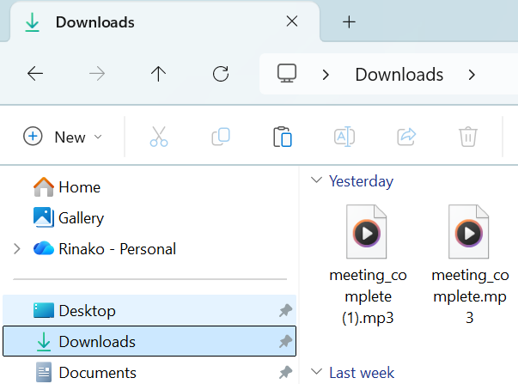Click the Paste clipboard icon
Viewport: 518px width, 384px height.
click(283, 137)
